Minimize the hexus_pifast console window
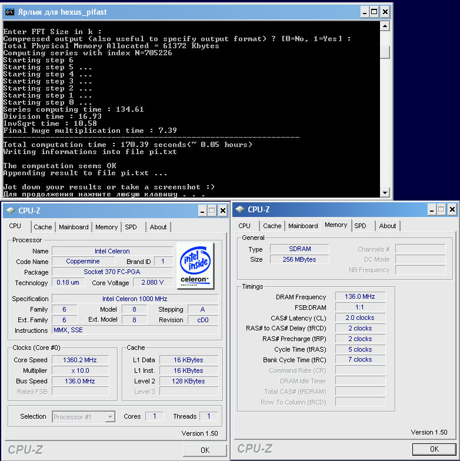Image resolution: width=460 pixels, height=461 pixels. point(365,12)
